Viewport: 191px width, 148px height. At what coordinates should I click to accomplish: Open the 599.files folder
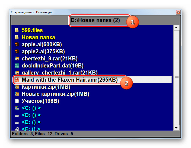[32, 30]
